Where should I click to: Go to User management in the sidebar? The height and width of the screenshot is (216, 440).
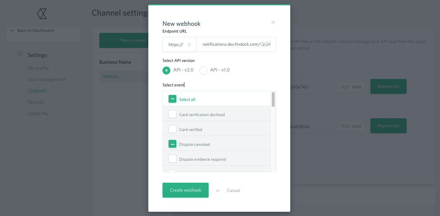tap(46, 79)
